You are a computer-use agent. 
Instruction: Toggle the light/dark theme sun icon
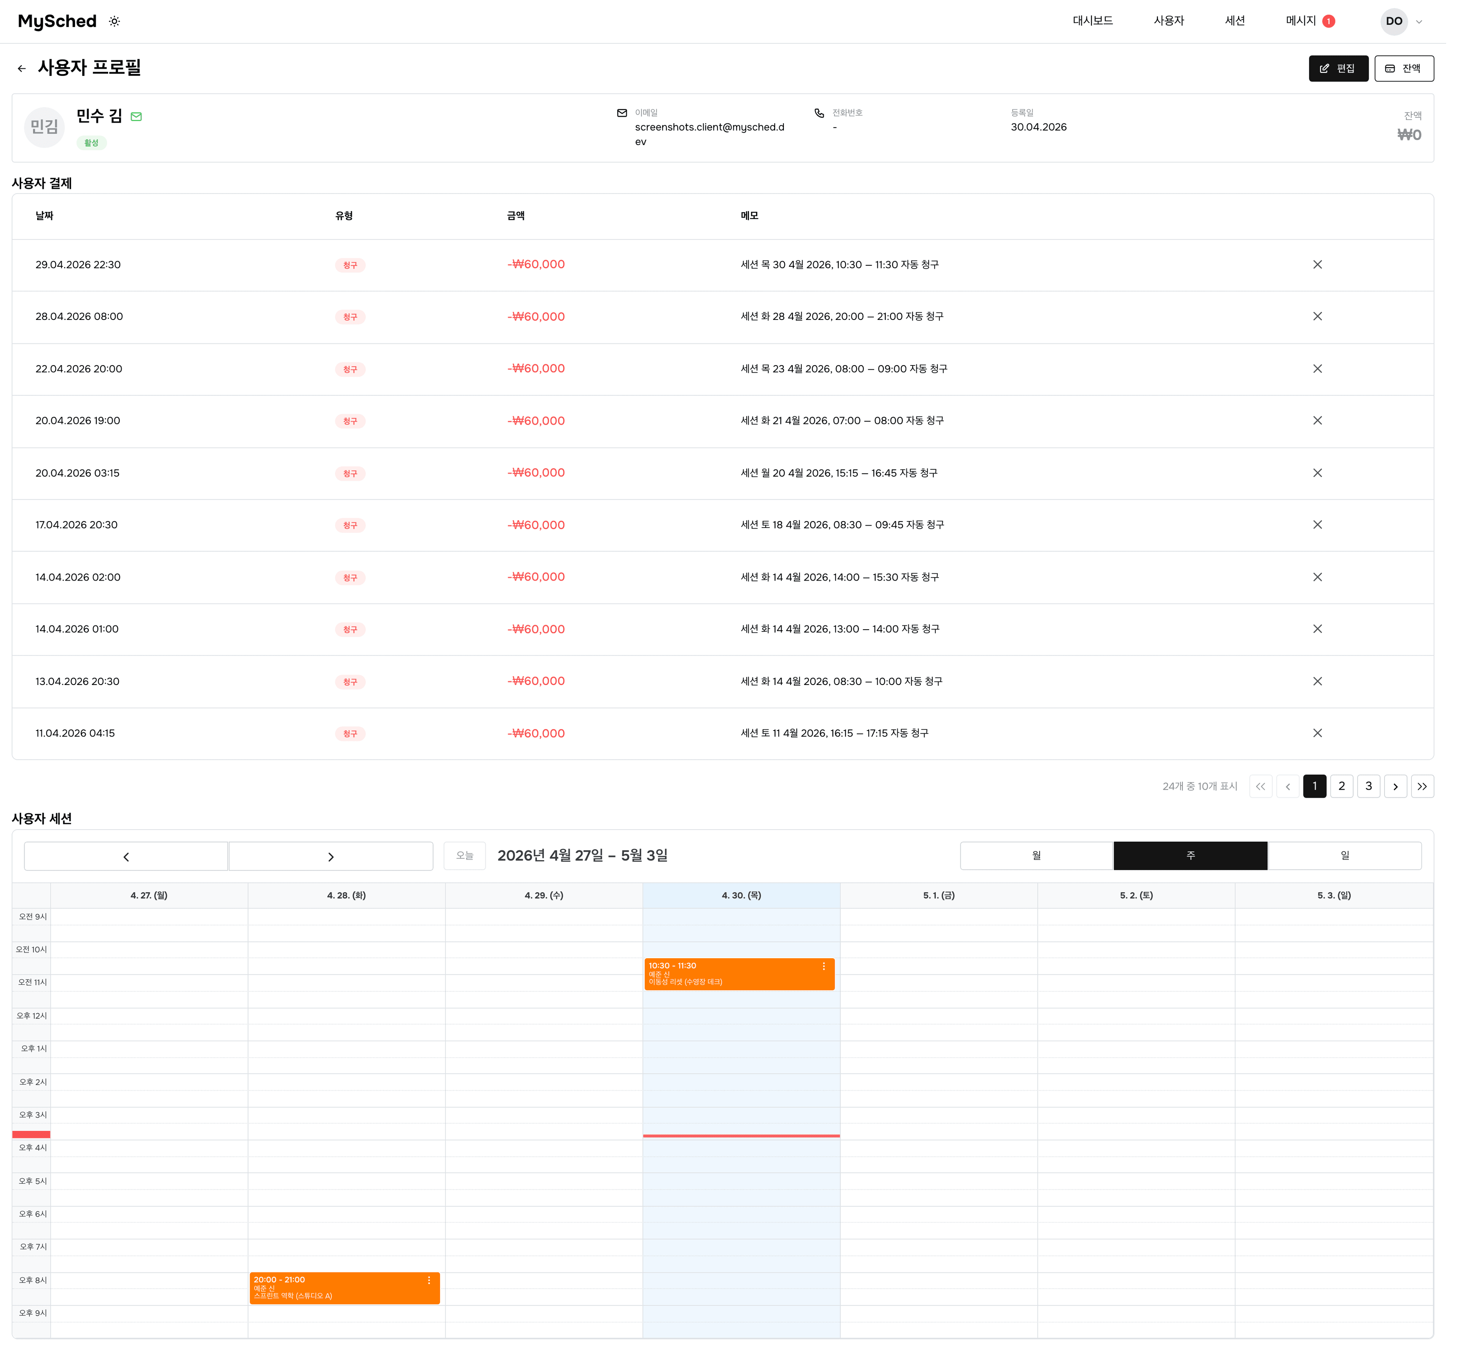point(115,21)
